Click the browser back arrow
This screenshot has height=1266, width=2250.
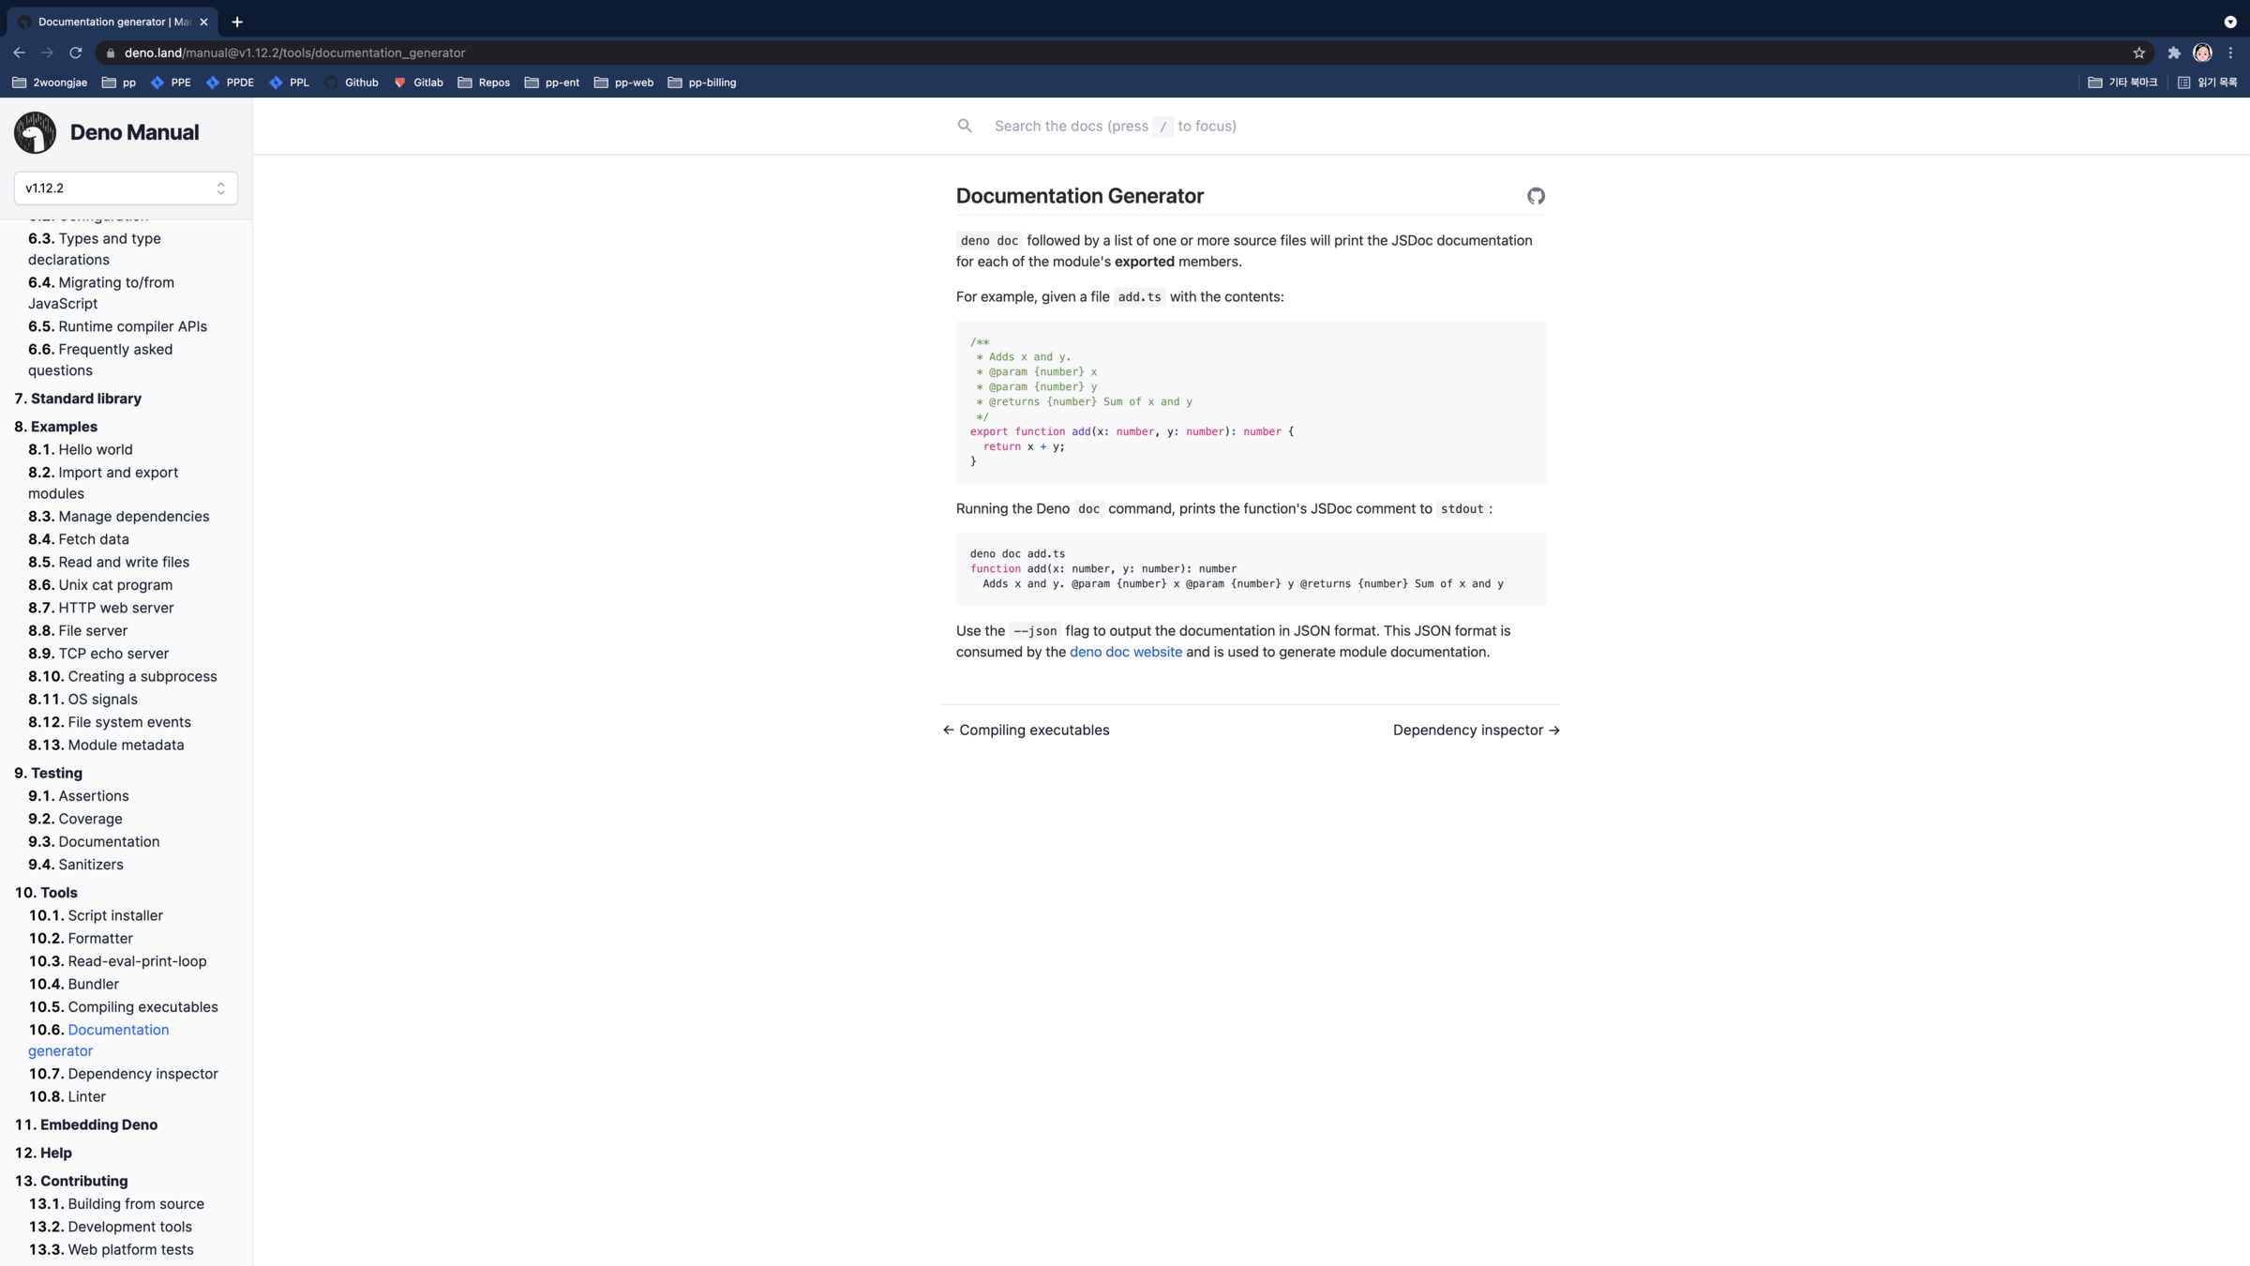coord(19,53)
